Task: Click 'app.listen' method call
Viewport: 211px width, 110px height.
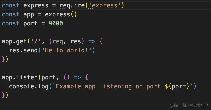Action: pos(20,77)
